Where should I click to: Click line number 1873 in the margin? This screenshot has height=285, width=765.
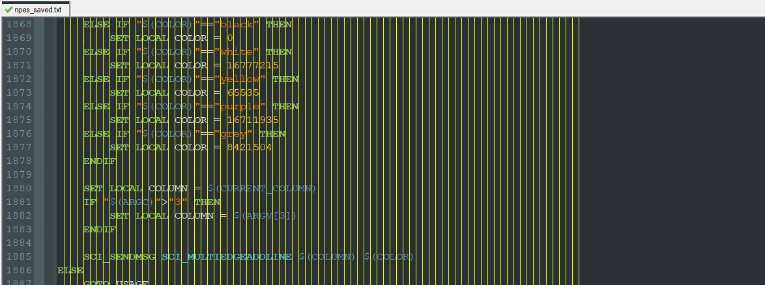click(18, 92)
